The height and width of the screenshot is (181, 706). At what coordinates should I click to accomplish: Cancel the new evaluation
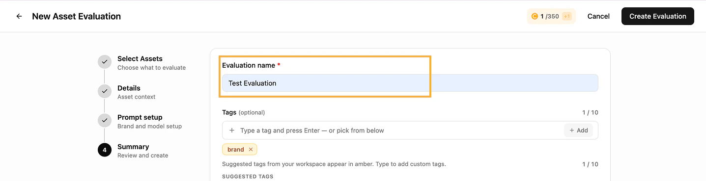coord(598,16)
